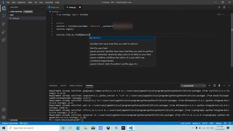Click the editor minimap preview

click(x=221, y=15)
